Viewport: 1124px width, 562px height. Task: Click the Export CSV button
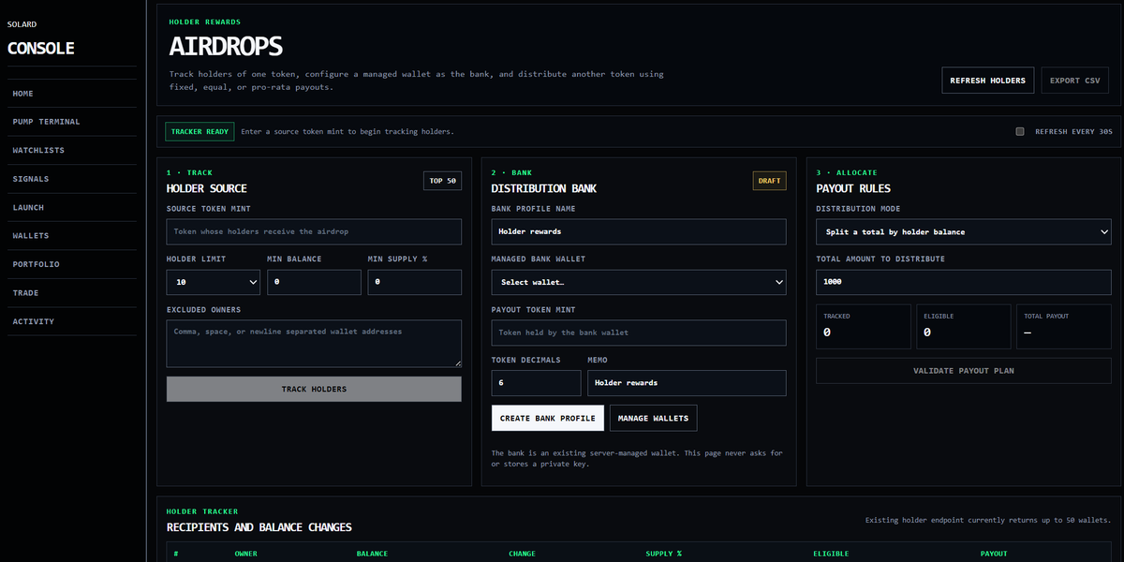pyautogui.click(x=1075, y=81)
